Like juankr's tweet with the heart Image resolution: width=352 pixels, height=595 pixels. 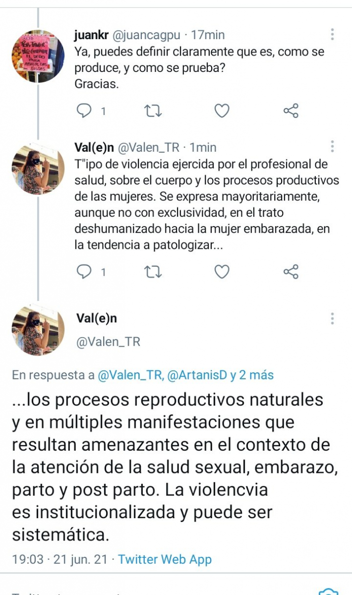click(x=222, y=111)
